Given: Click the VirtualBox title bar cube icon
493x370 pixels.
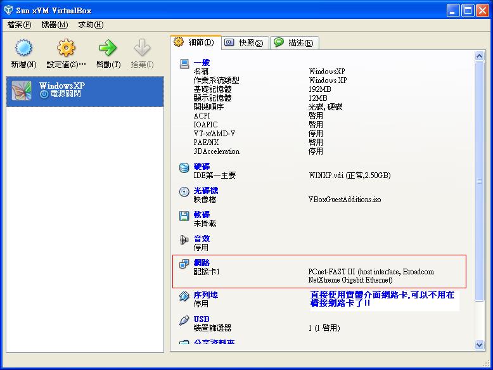Looking at the screenshot, I should click(x=8, y=10).
